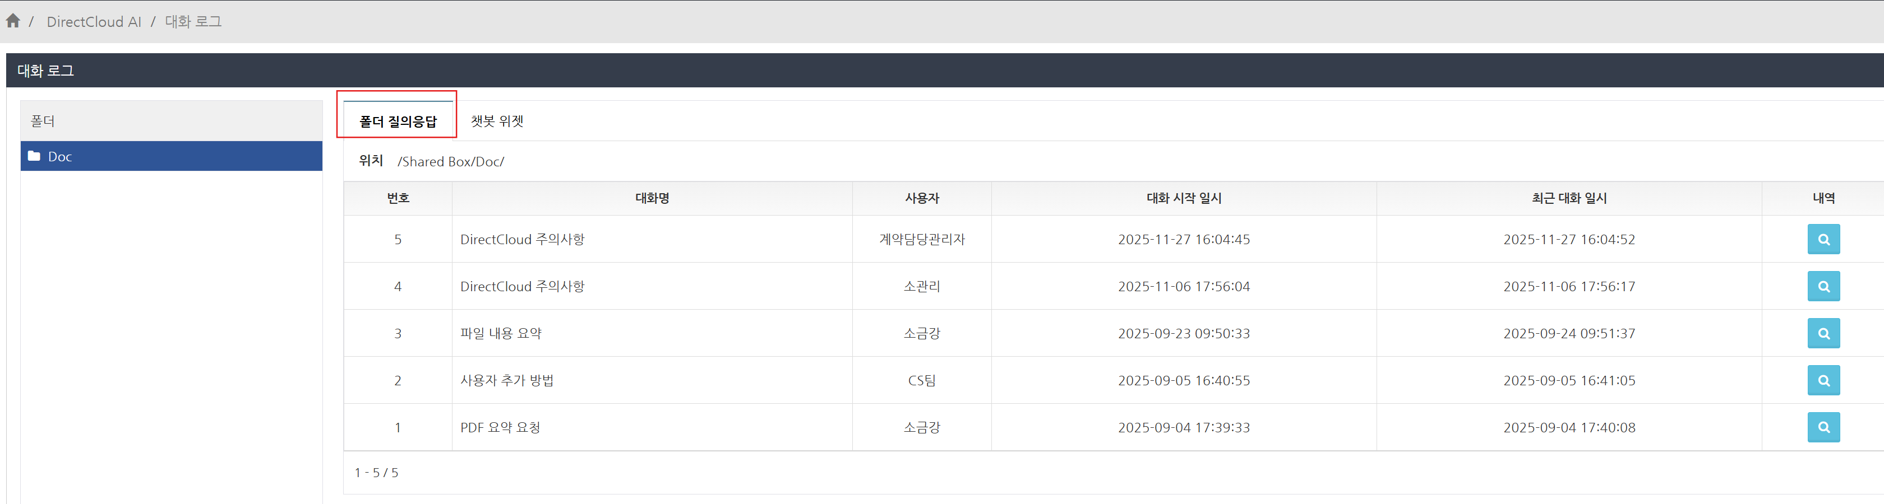Viewport: 1884px width, 504px height.
Task: Switch to the 챗봇 위젯 tab
Action: (497, 122)
